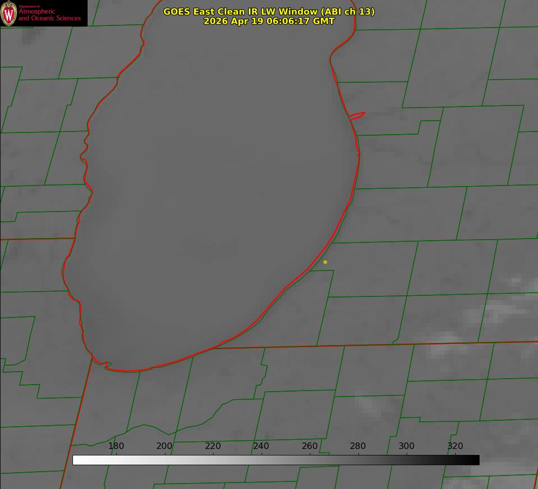Click the 180 label on colorbar

coord(116,446)
